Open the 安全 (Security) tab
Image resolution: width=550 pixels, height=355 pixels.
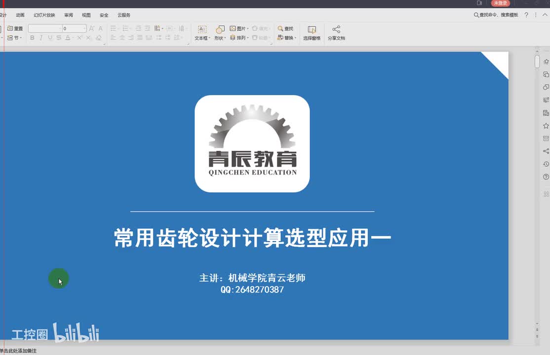click(104, 15)
